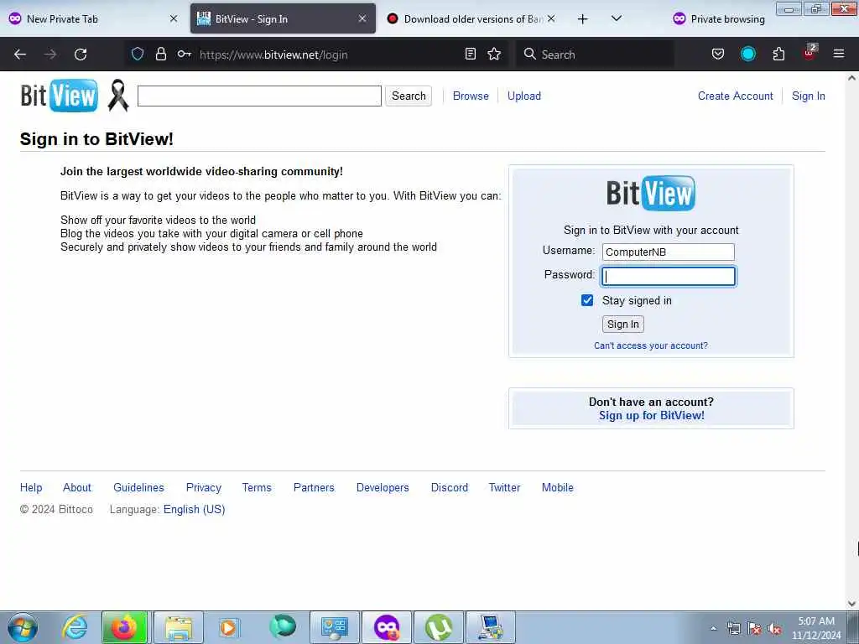859x644 pixels.
Task: Open the private browsing mask taskbar icon
Action: (x=386, y=627)
